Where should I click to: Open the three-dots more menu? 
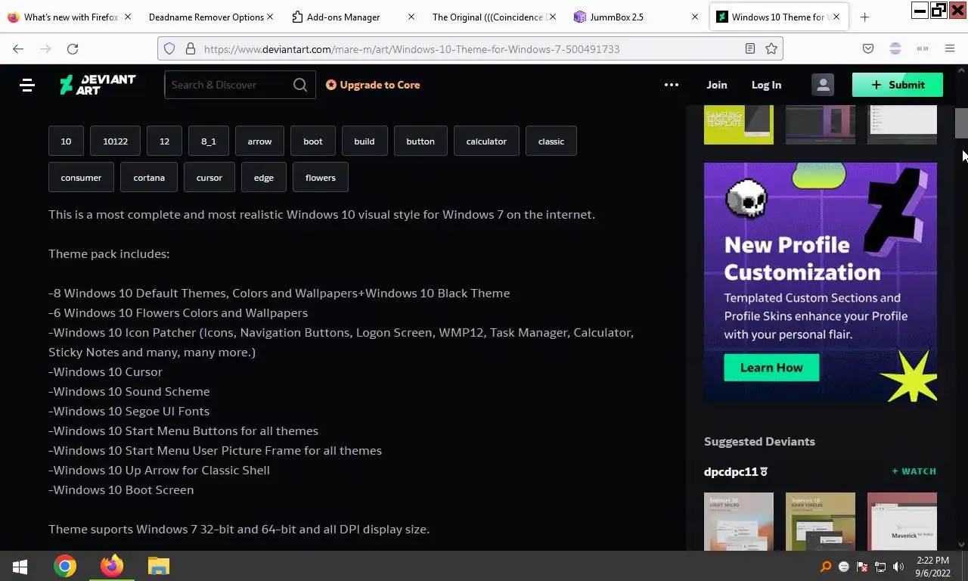coord(672,85)
